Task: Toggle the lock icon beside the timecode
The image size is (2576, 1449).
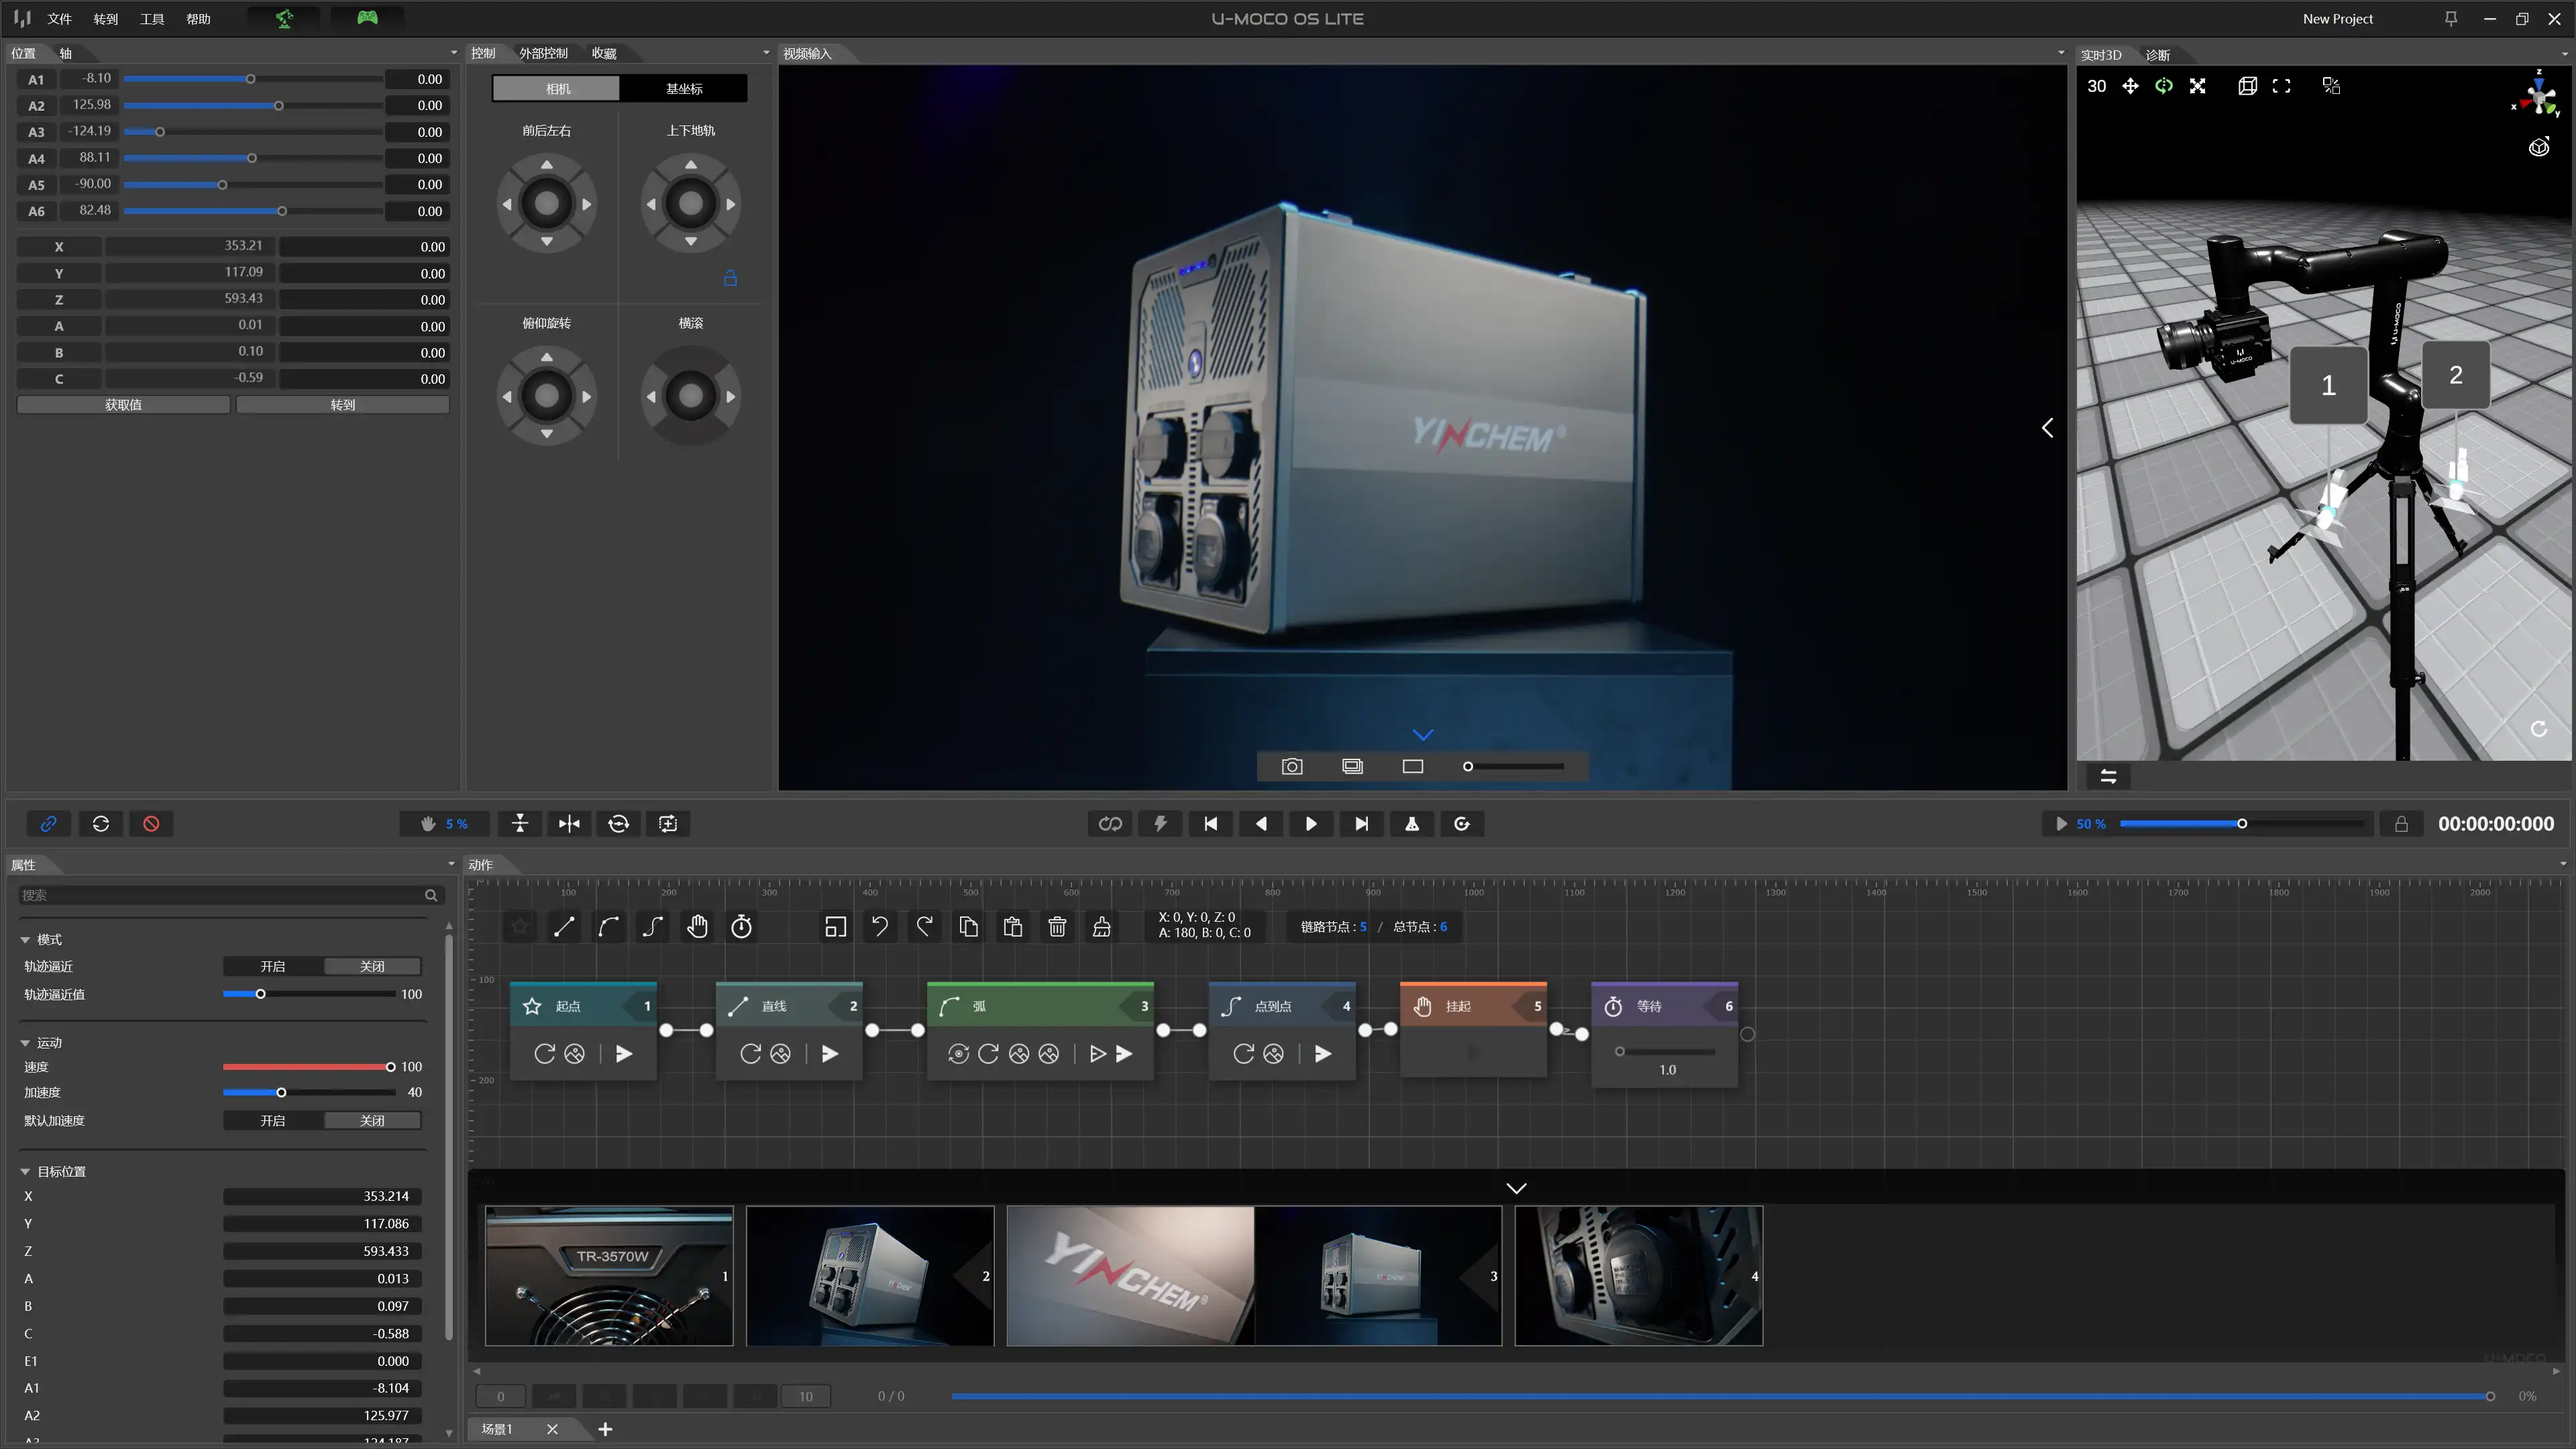Action: pos(2401,824)
